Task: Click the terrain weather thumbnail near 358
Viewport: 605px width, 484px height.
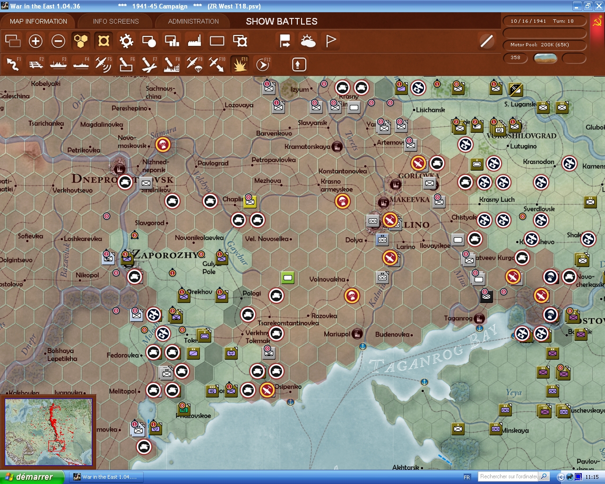Action: pyautogui.click(x=545, y=58)
